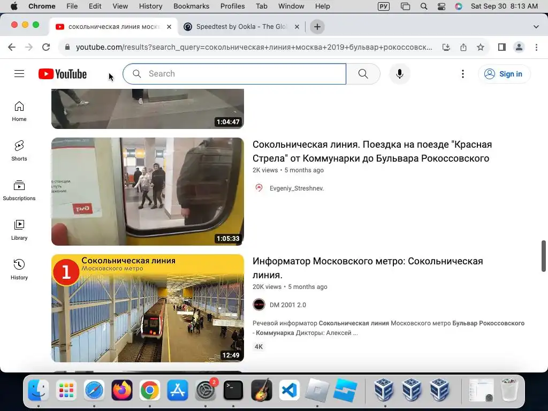
Task: Click the address bar URL
Action: (254, 47)
